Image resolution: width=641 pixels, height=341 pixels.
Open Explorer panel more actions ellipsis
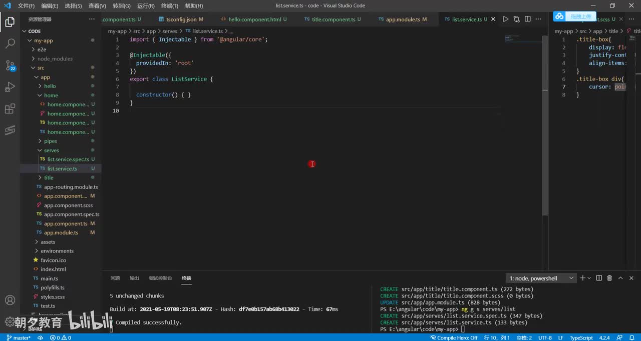(x=92, y=19)
